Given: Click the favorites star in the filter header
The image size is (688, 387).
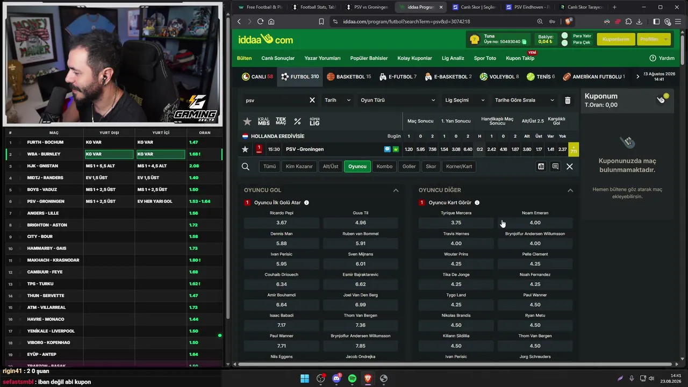Looking at the screenshot, I should coord(247,121).
